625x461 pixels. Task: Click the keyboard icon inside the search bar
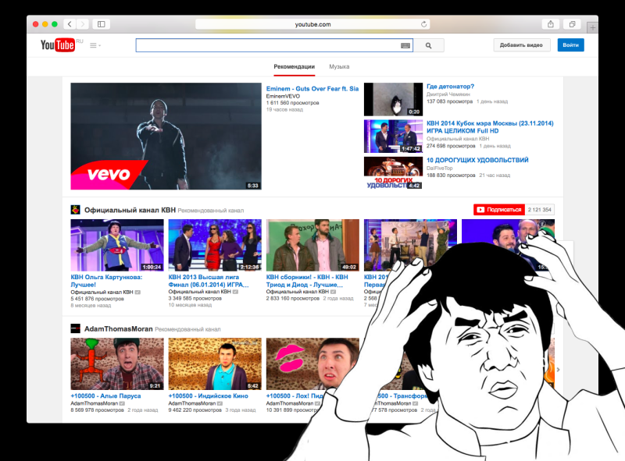click(405, 45)
